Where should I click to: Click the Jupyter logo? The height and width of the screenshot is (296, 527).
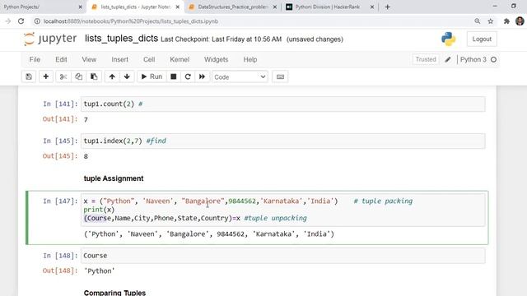tap(50, 39)
